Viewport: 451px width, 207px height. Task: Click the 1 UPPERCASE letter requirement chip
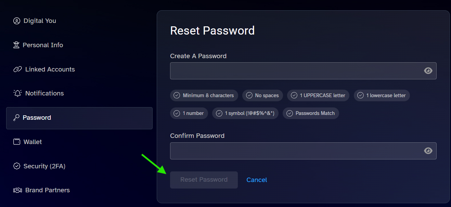pyautogui.click(x=318, y=95)
